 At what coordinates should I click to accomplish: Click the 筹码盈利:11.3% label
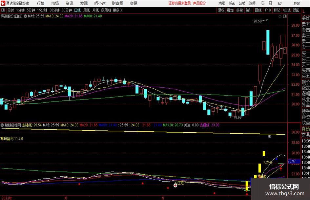pos(12,138)
